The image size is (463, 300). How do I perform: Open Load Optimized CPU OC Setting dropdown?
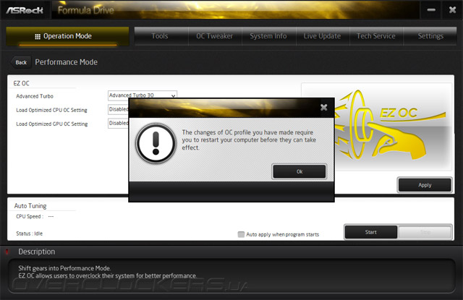click(x=119, y=109)
